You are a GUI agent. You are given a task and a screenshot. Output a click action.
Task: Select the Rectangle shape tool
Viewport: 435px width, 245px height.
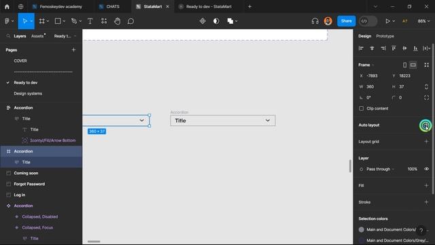[x=58, y=21]
